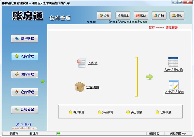Click the large green right arrow
Viewport: 194px width, 137px height.
tap(149, 77)
